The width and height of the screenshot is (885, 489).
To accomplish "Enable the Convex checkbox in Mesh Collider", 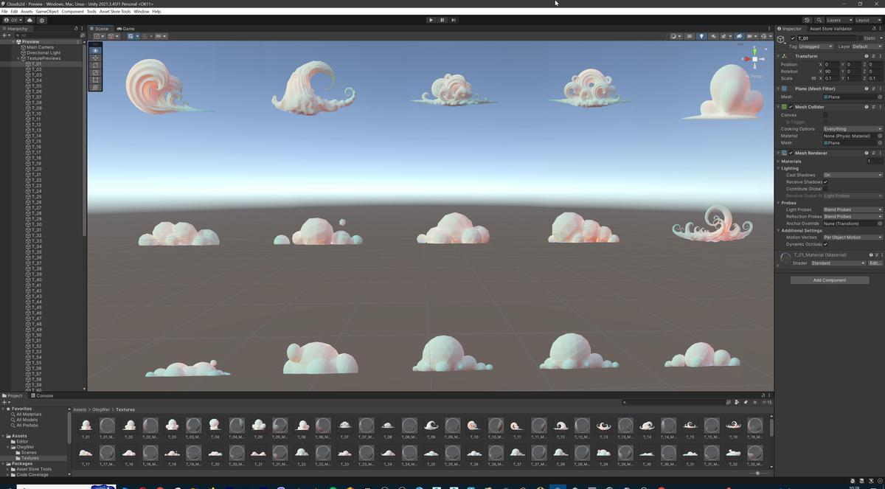I will [x=826, y=114].
